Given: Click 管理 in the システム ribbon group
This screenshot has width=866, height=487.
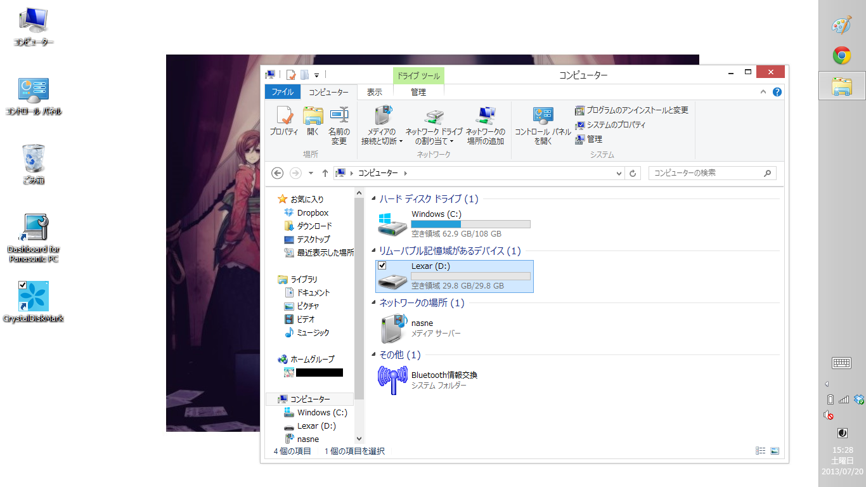Looking at the screenshot, I should click(x=589, y=140).
